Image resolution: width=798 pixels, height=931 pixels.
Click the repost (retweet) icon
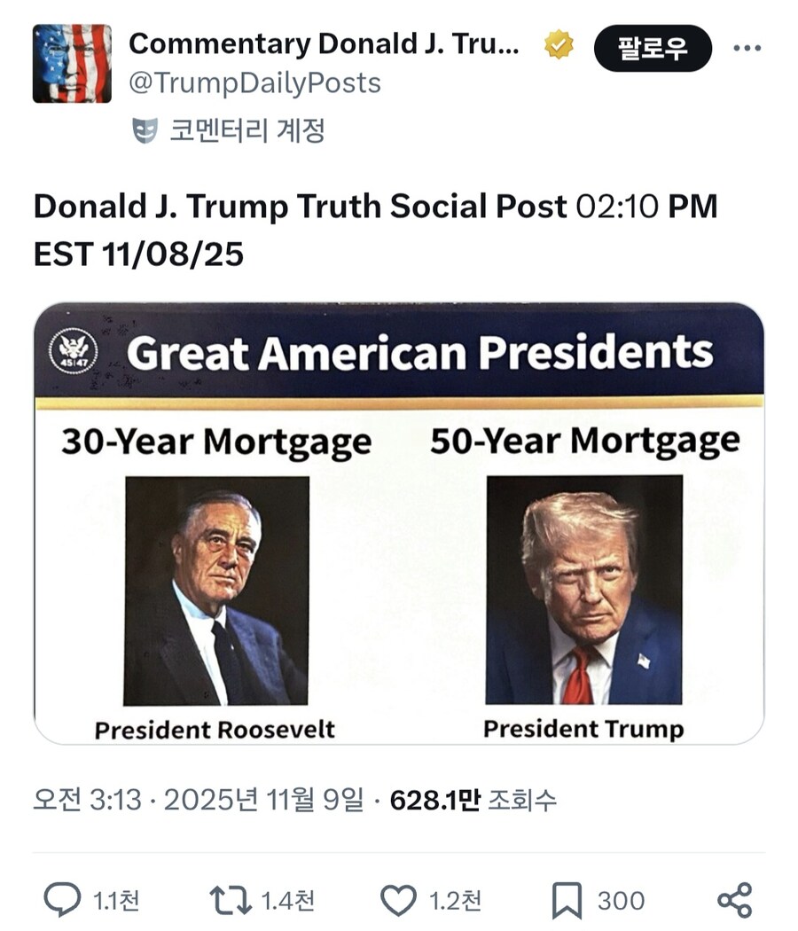[232, 898]
